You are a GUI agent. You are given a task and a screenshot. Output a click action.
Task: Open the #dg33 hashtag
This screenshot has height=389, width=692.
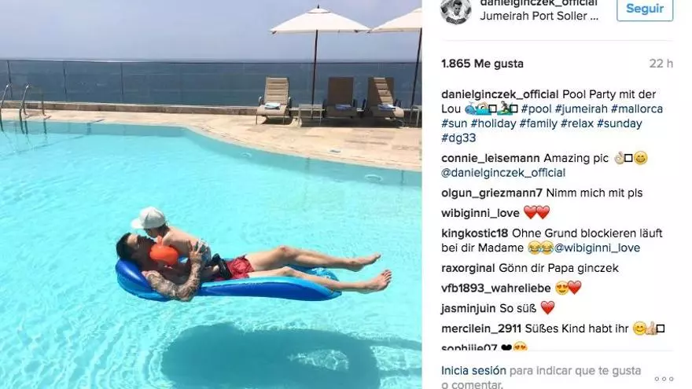458,138
